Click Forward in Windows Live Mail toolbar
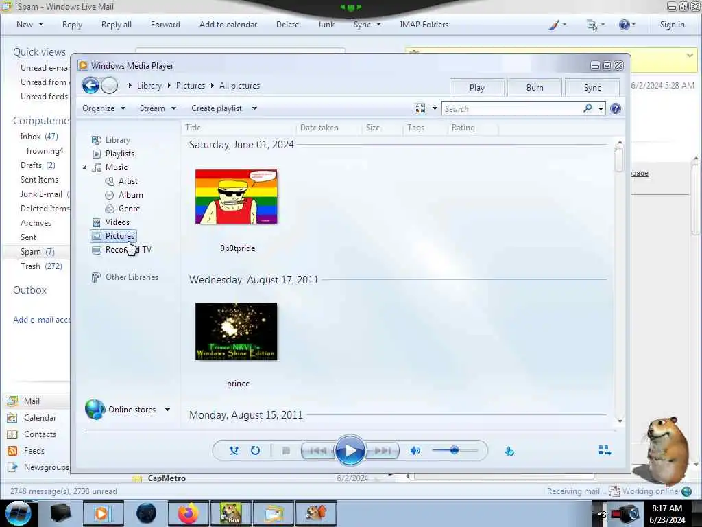Screen dimensions: 702x527 click(165, 25)
